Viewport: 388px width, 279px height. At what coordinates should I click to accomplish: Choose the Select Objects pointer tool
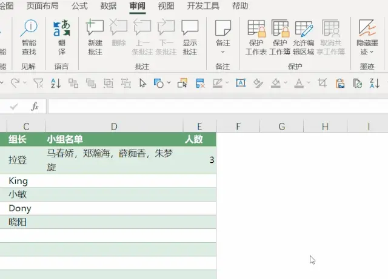(143, 84)
